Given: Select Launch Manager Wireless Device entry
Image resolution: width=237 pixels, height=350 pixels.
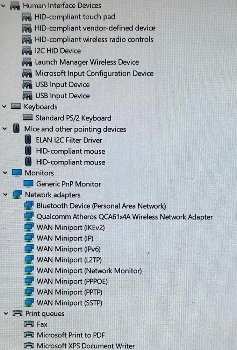Looking at the screenshot, I should (x=87, y=62).
